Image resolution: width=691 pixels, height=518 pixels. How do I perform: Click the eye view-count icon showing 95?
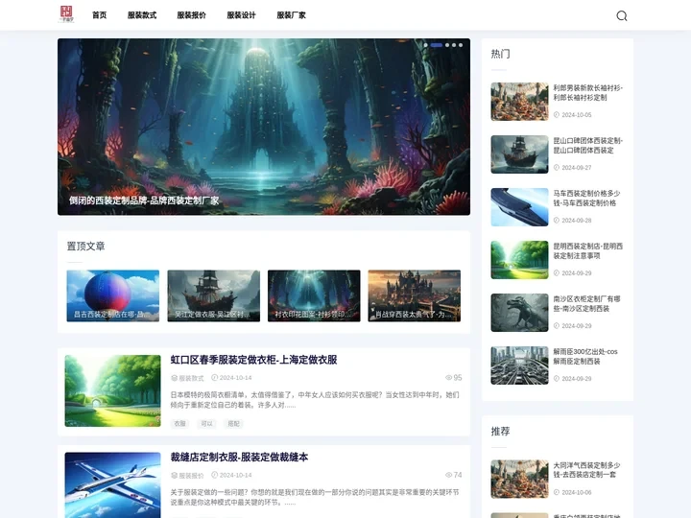tap(448, 378)
